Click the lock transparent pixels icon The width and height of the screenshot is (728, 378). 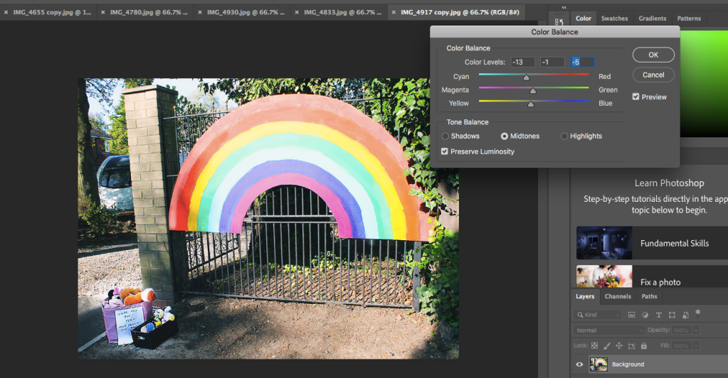click(594, 346)
